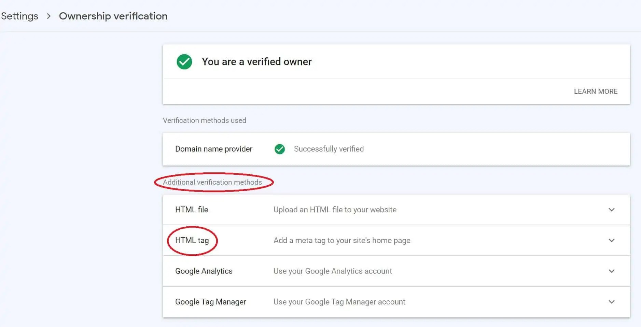
Task: Click the breadcrumb separator arrow after Settings
Action: tap(49, 16)
